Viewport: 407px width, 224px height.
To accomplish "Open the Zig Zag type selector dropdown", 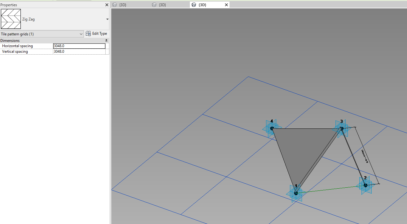I will pyautogui.click(x=107, y=19).
